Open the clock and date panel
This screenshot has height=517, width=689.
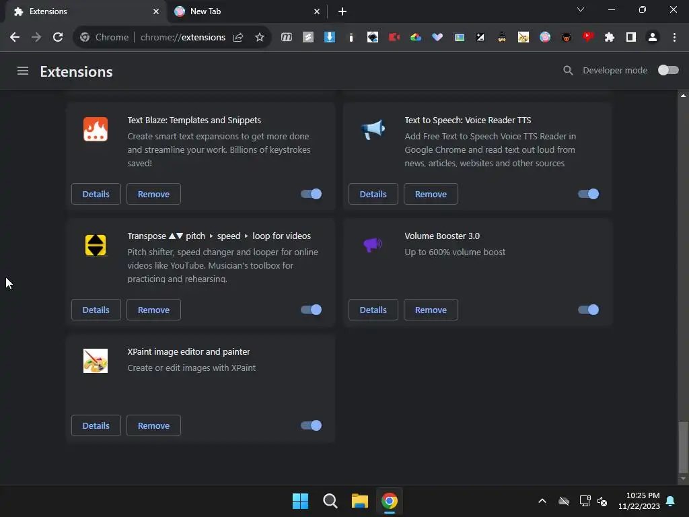point(639,501)
